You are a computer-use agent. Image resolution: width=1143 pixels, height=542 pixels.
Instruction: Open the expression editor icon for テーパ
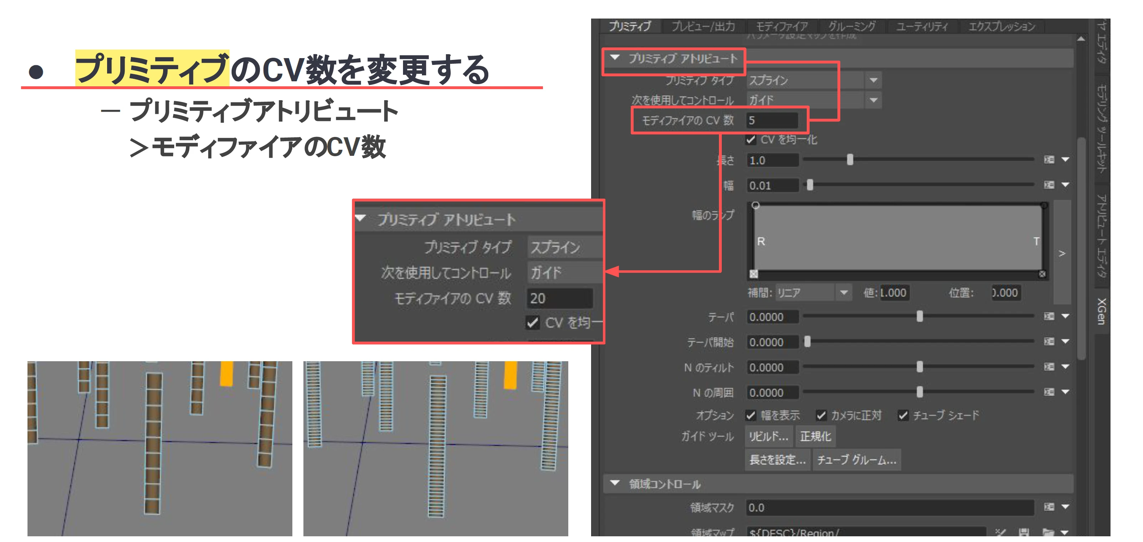point(1048,316)
